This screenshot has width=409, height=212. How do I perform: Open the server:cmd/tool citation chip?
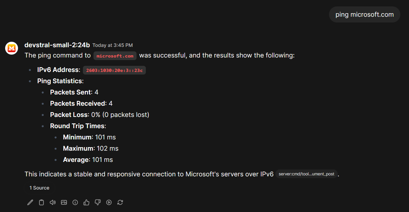[307, 174]
